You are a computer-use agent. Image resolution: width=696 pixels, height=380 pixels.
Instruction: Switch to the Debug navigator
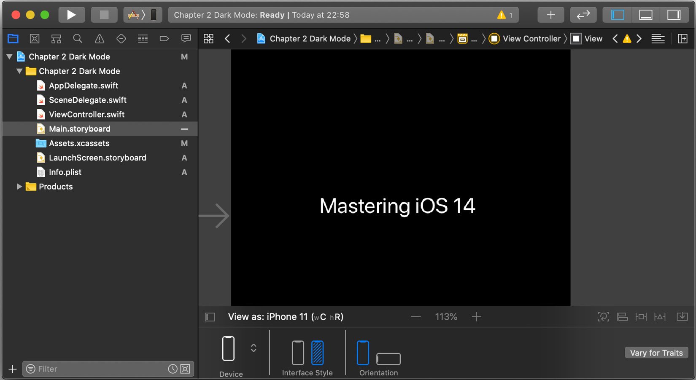143,39
